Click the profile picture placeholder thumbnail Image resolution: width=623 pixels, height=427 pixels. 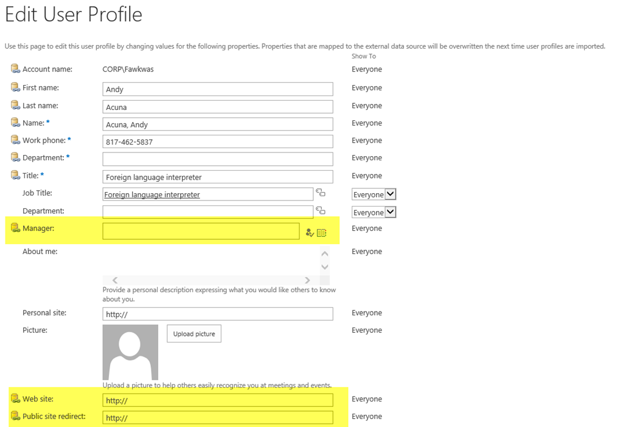130,352
